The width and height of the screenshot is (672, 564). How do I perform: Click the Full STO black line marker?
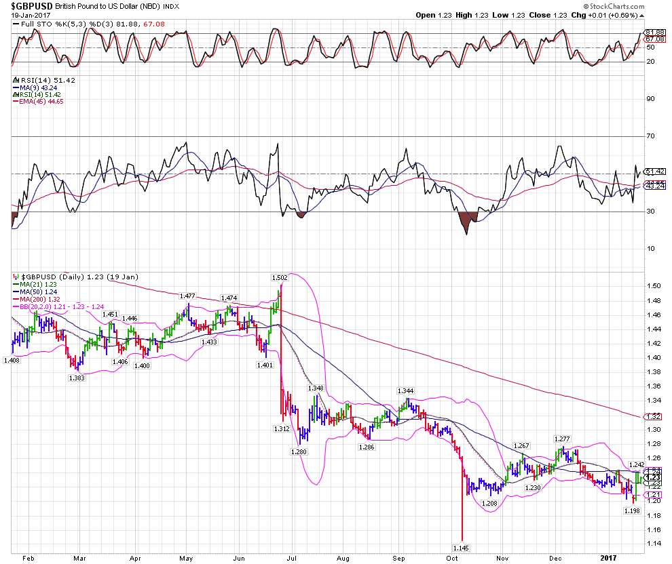[x=16, y=24]
